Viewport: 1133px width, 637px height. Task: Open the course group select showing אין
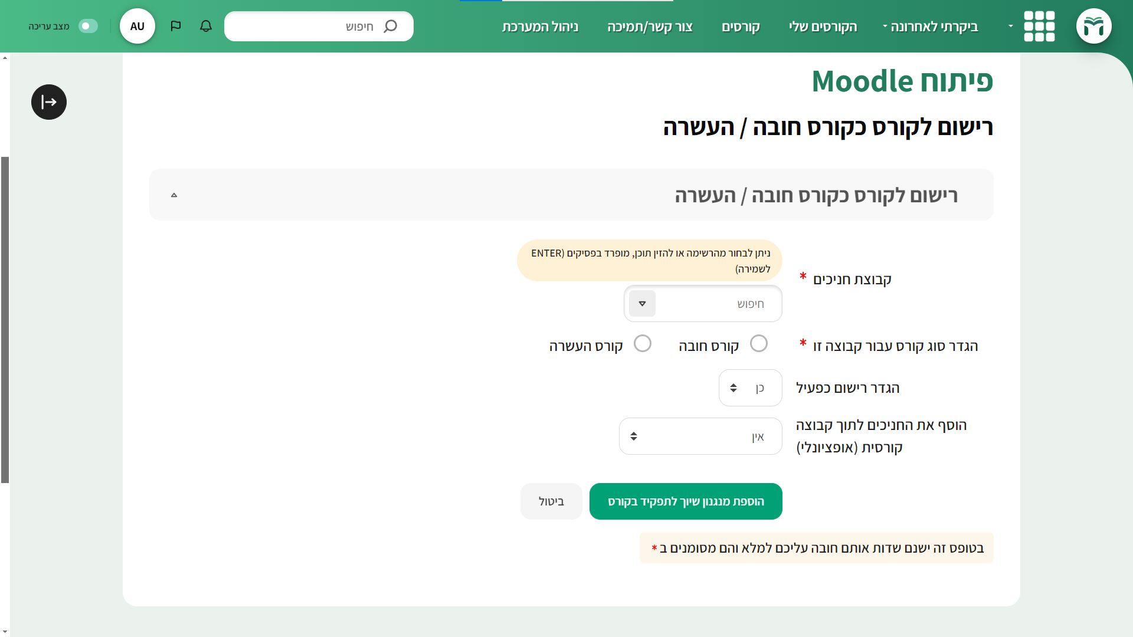(700, 436)
